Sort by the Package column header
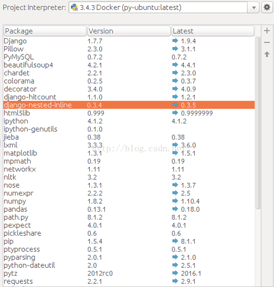Viewport: 274px width, 287px height. tap(45, 31)
